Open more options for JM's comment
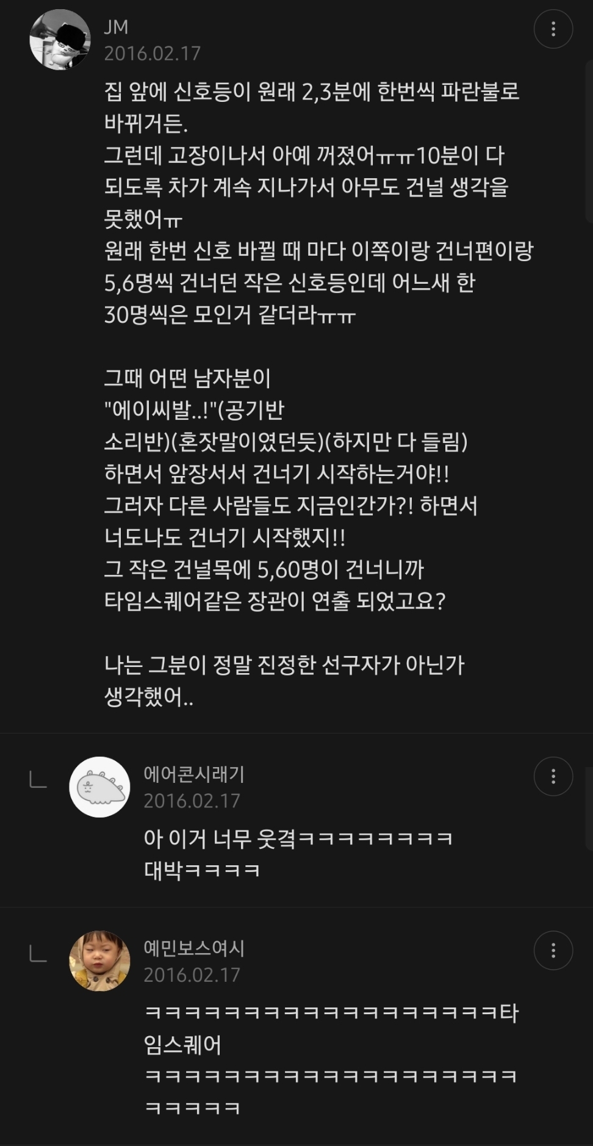Image resolution: width=593 pixels, height=1146 pixels. coord(553,29)
